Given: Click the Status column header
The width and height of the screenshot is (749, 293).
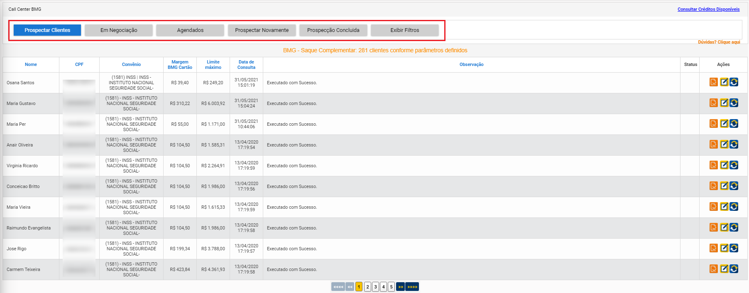Looking at the screenshot, I should click(690, 64).
